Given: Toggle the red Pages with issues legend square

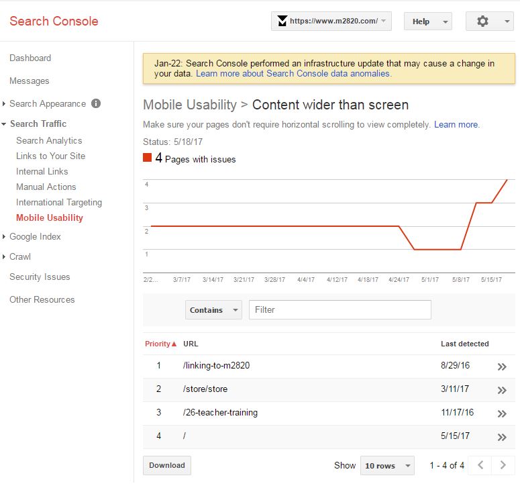Looking at the screenshot, I should (x=148, y=158).
